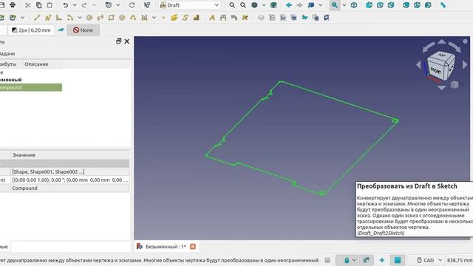Click the Shape, Shape001, Shape002 value cell

70,171
